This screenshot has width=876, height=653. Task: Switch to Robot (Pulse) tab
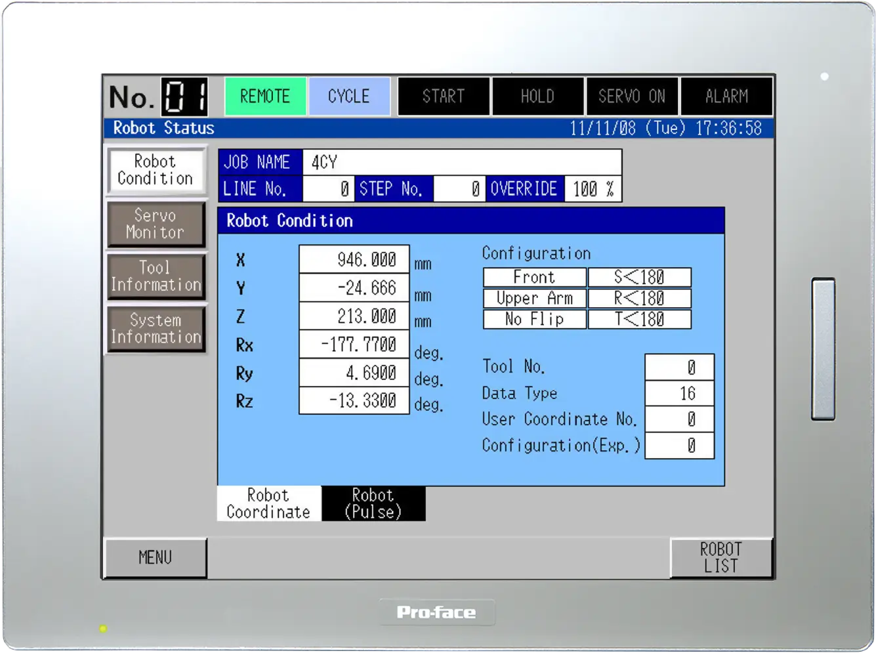(x=373, y=503)
